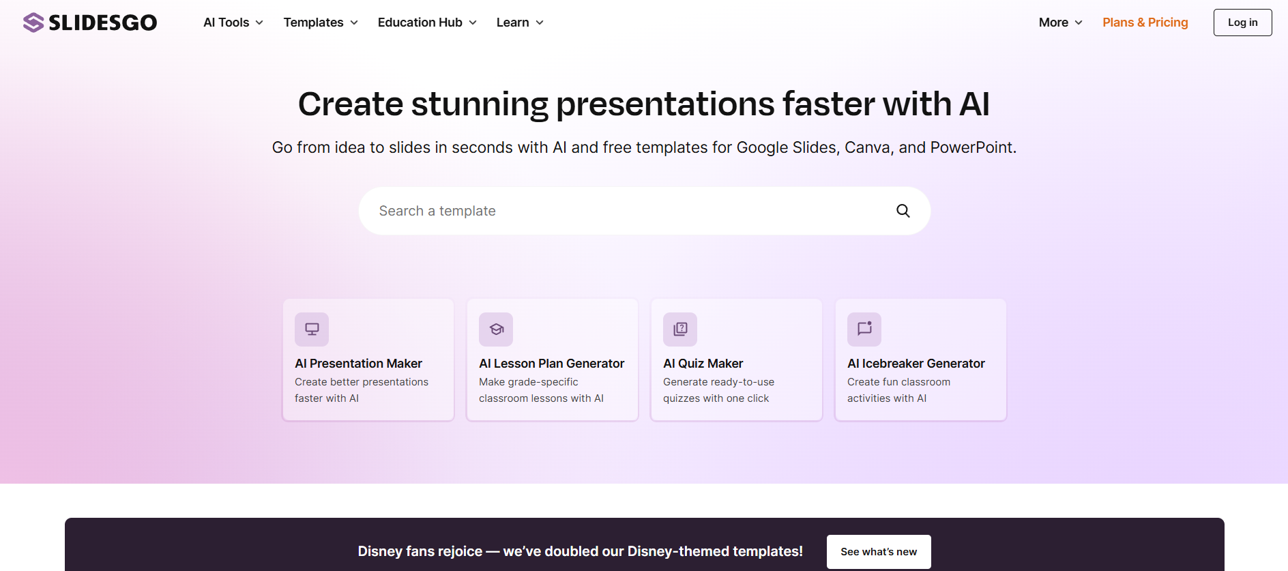
Task: Open the More menu
Action: point(1061,23)
